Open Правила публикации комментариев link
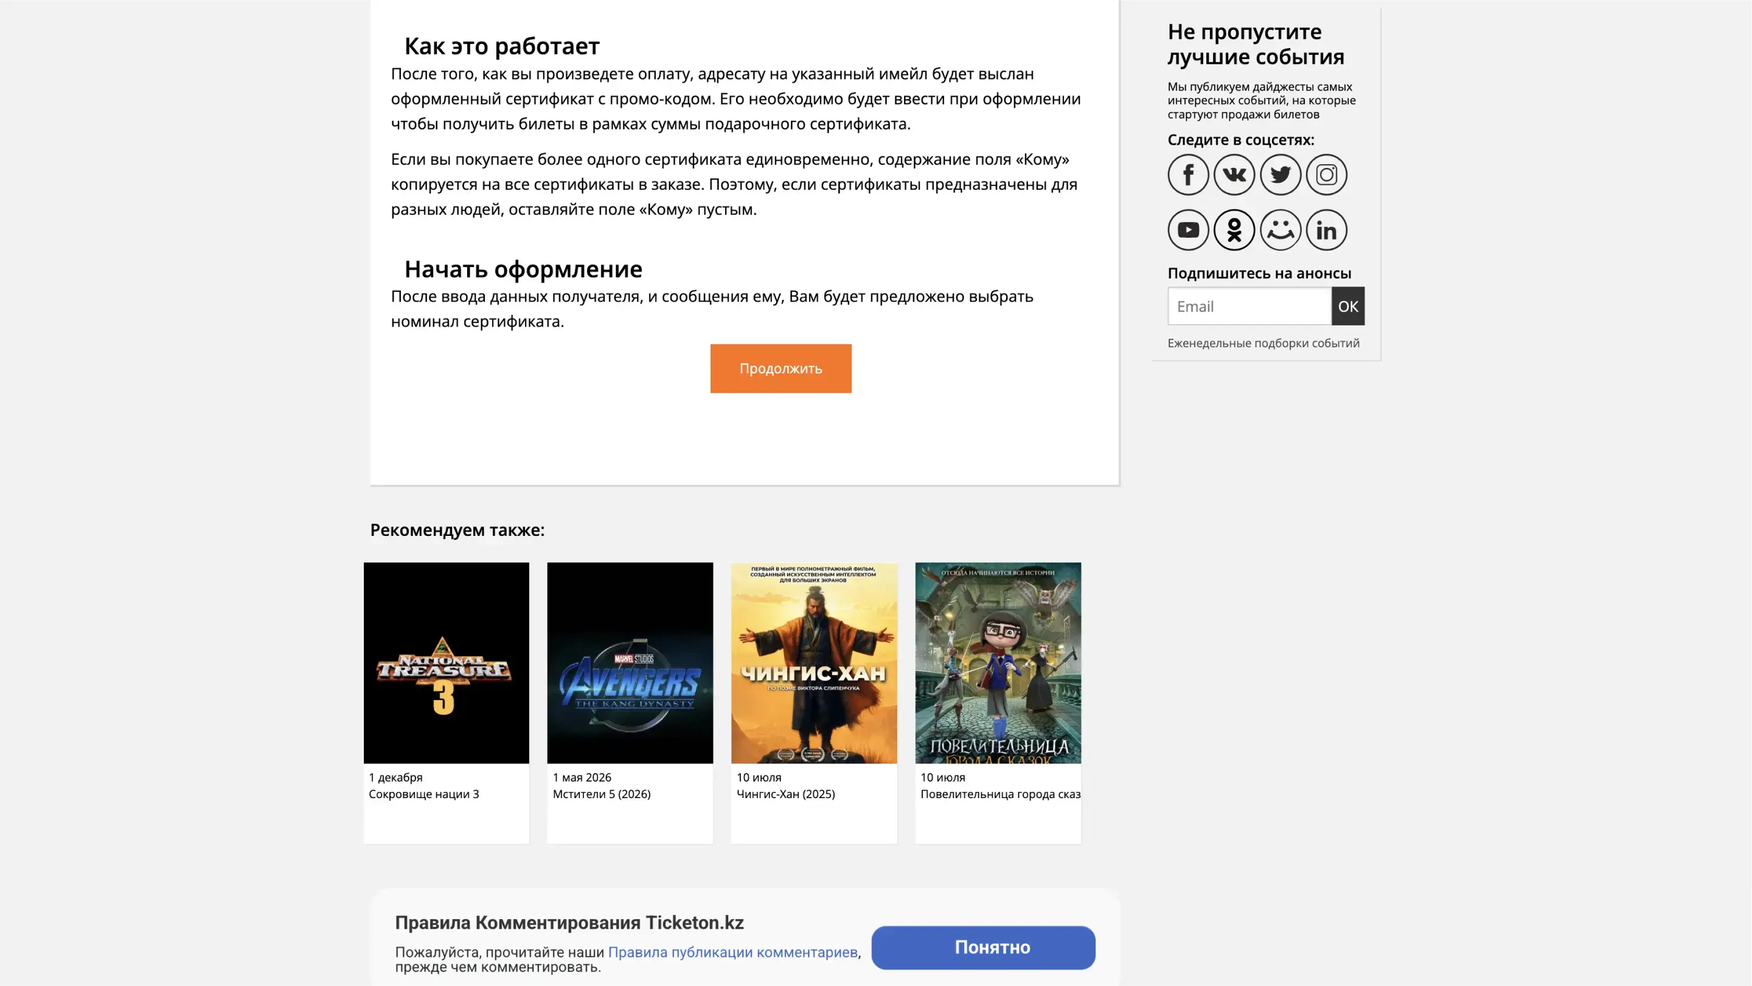 (x=732, y=952)
